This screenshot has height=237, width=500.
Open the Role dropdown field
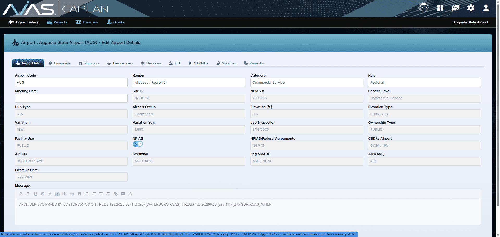tap(424, 83)
